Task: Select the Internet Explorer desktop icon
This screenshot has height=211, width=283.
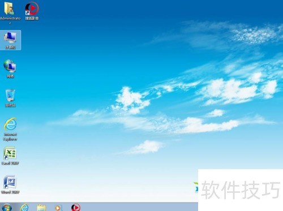Action: click(10, 124)
